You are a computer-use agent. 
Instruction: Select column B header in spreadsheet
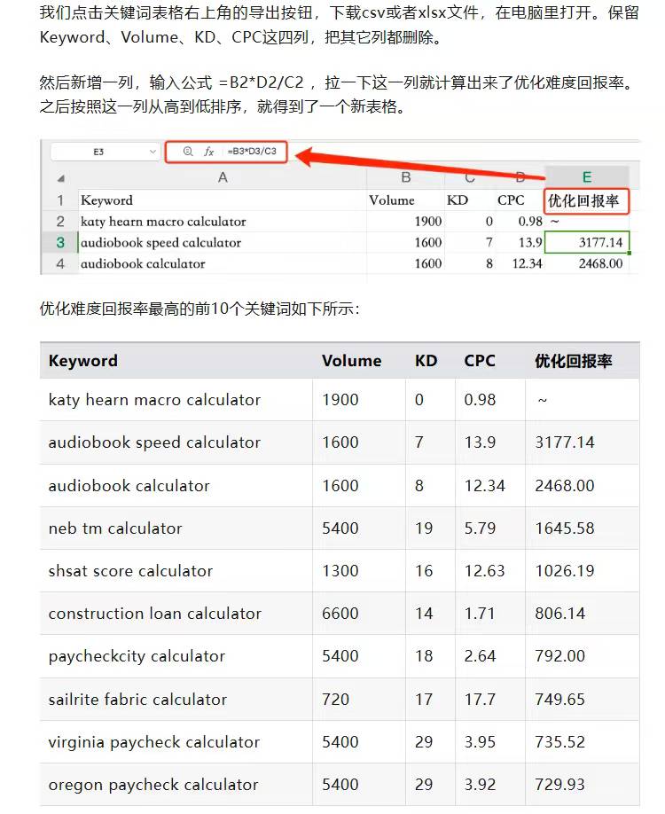pos(405,177)
